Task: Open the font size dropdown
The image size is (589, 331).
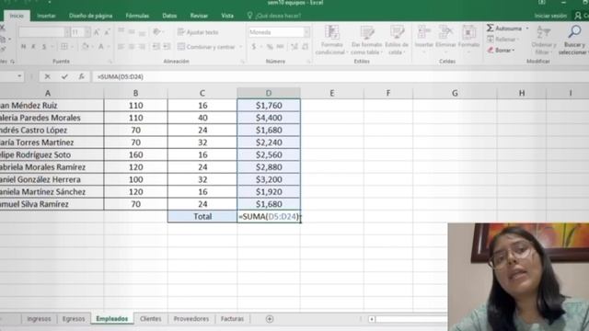Action: coord(87,32)
